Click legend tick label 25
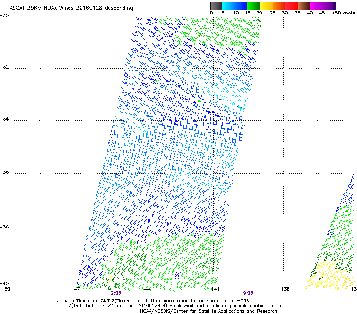This screenshot has width=357, height=314. 273,13
